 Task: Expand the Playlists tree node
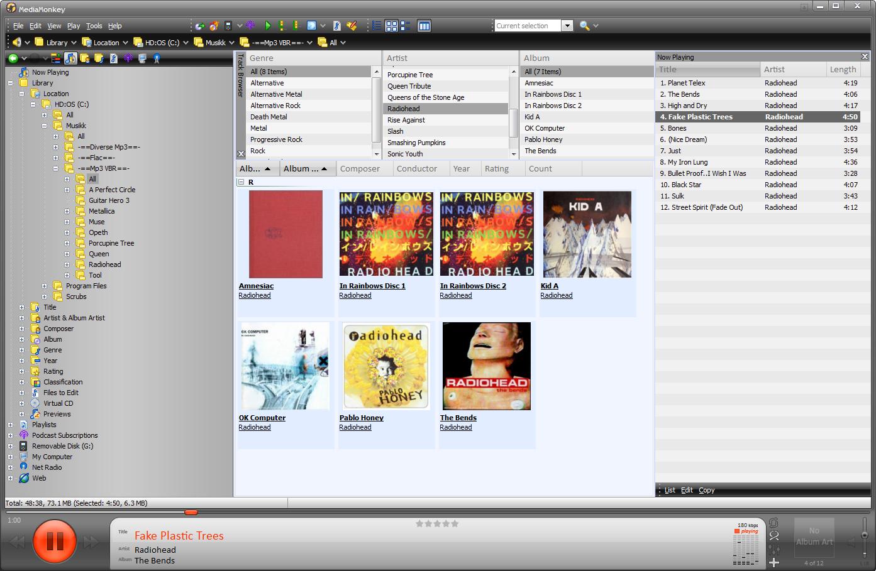tap(10, 425)
